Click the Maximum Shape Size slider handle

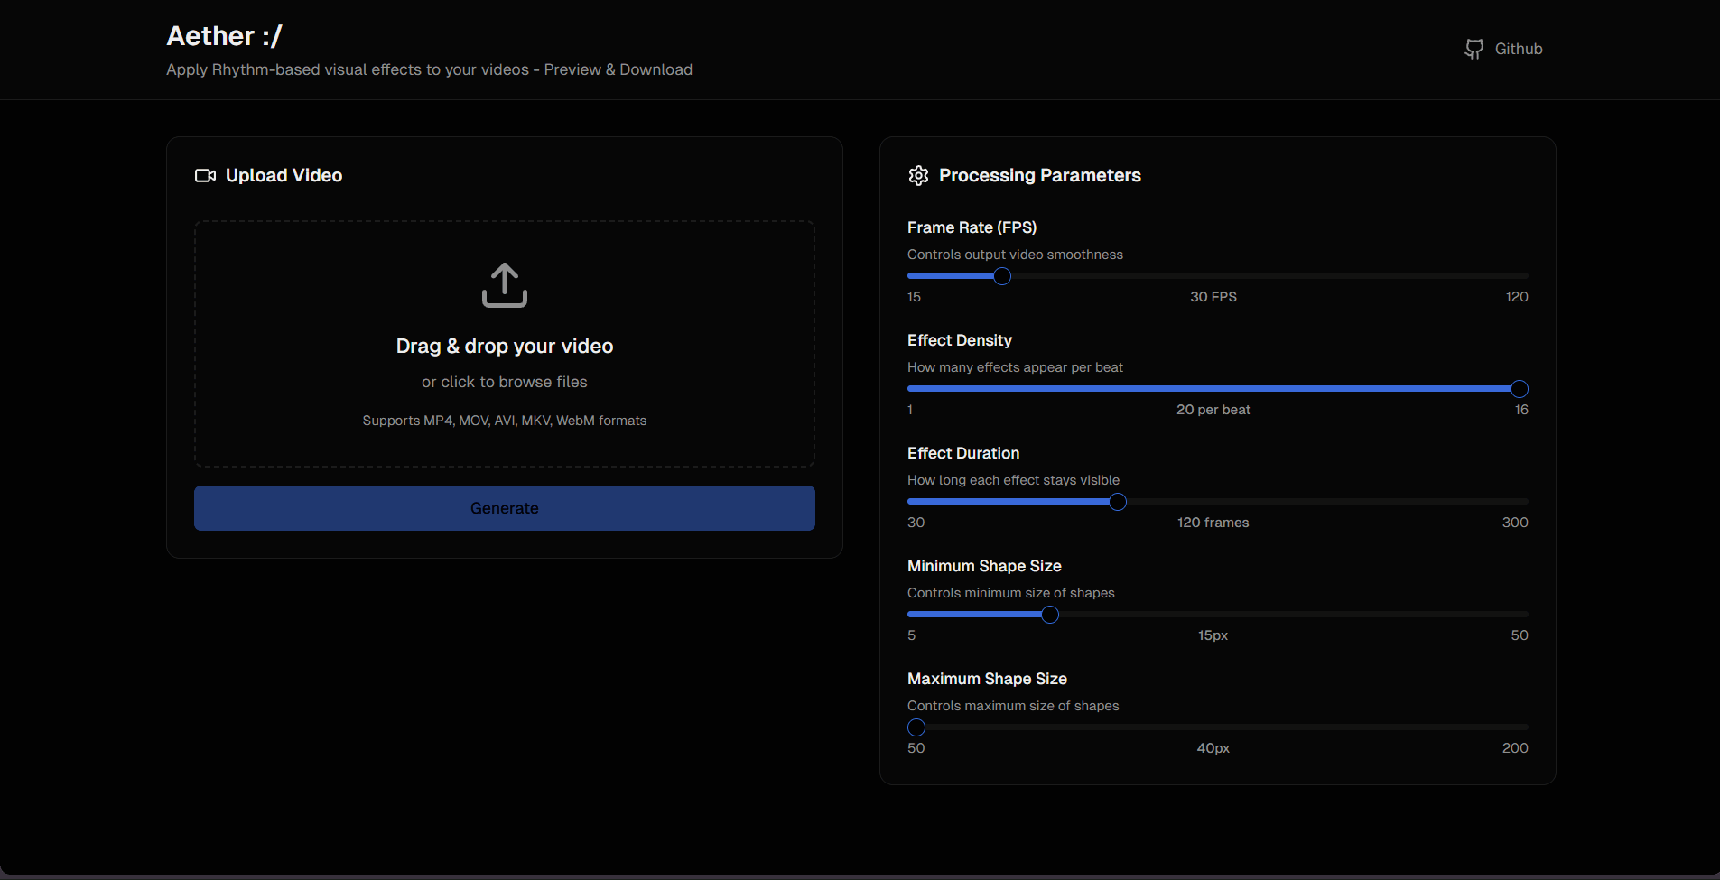tap(916, 727)
